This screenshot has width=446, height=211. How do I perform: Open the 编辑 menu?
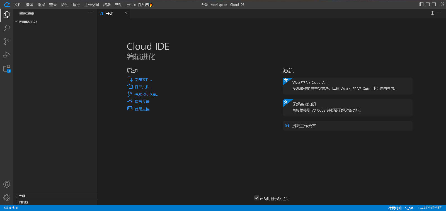point(30,5)
